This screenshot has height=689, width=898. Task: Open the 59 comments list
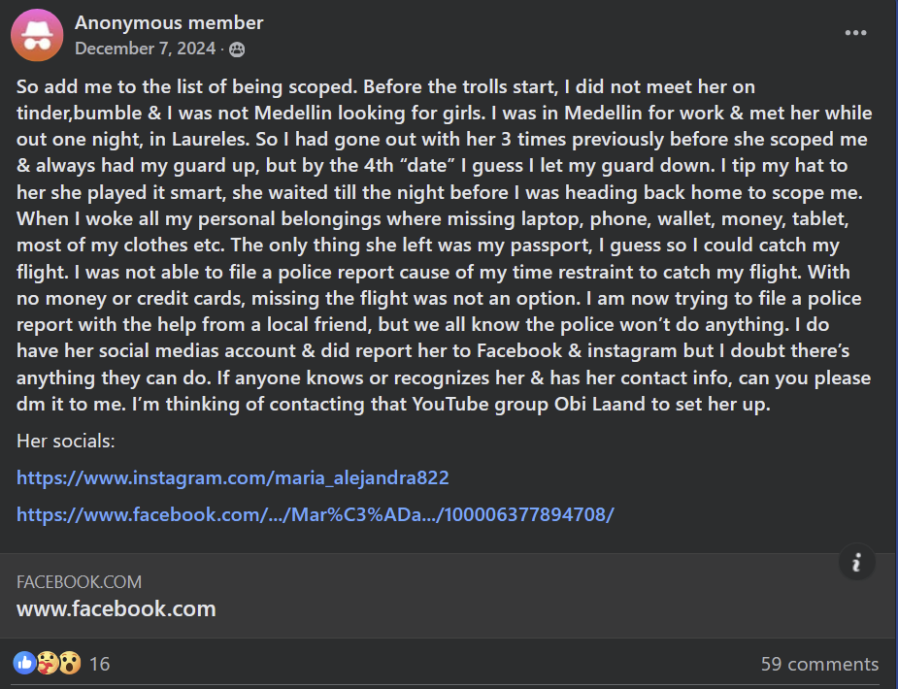[x=819, y=664]
